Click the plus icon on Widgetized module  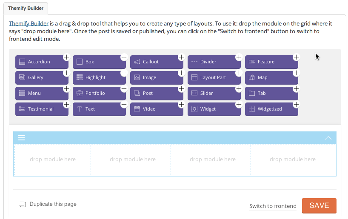(x=296, y=104)
